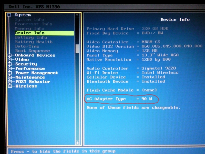Expand the POST Behavior group

pyautogui.click(x=10, y=82)
